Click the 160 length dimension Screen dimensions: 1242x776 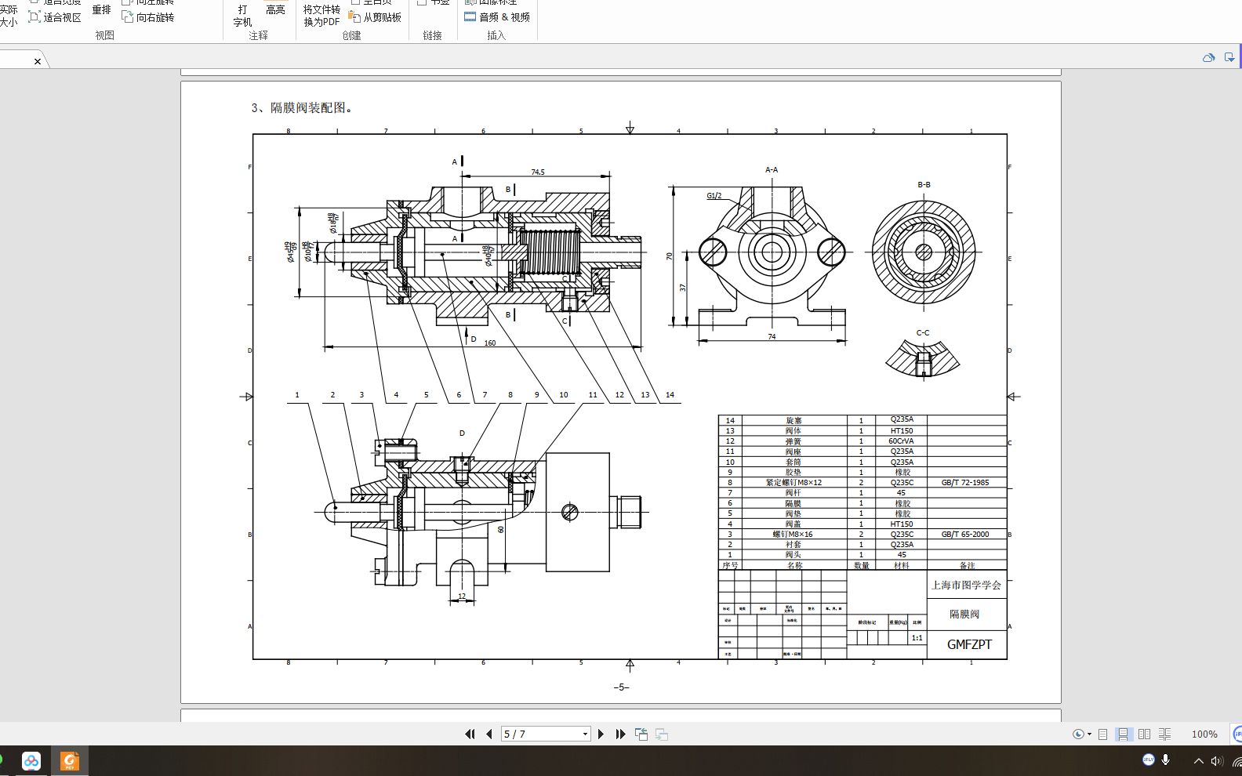(490, 343)
